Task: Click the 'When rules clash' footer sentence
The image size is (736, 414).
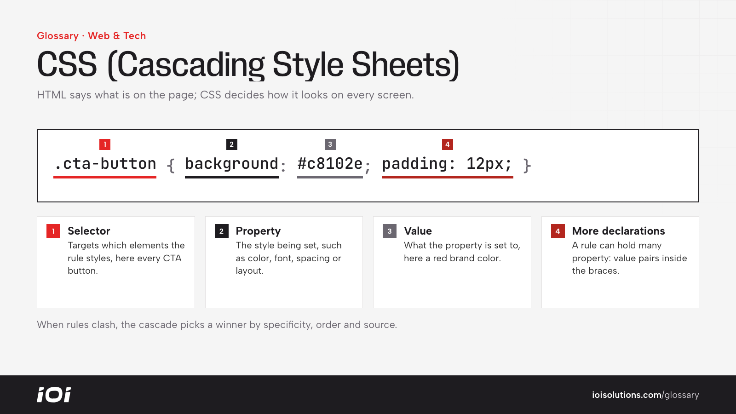Action: pos(217,325)
